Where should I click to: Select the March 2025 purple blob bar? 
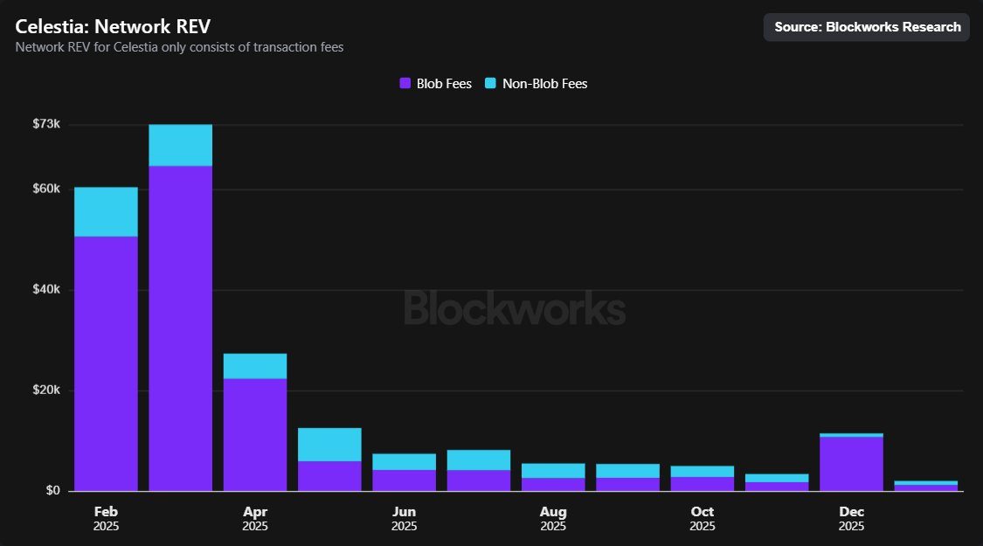pos(181,328)
